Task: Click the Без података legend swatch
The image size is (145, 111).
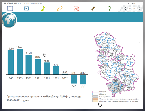Action: tap(95, 97)
